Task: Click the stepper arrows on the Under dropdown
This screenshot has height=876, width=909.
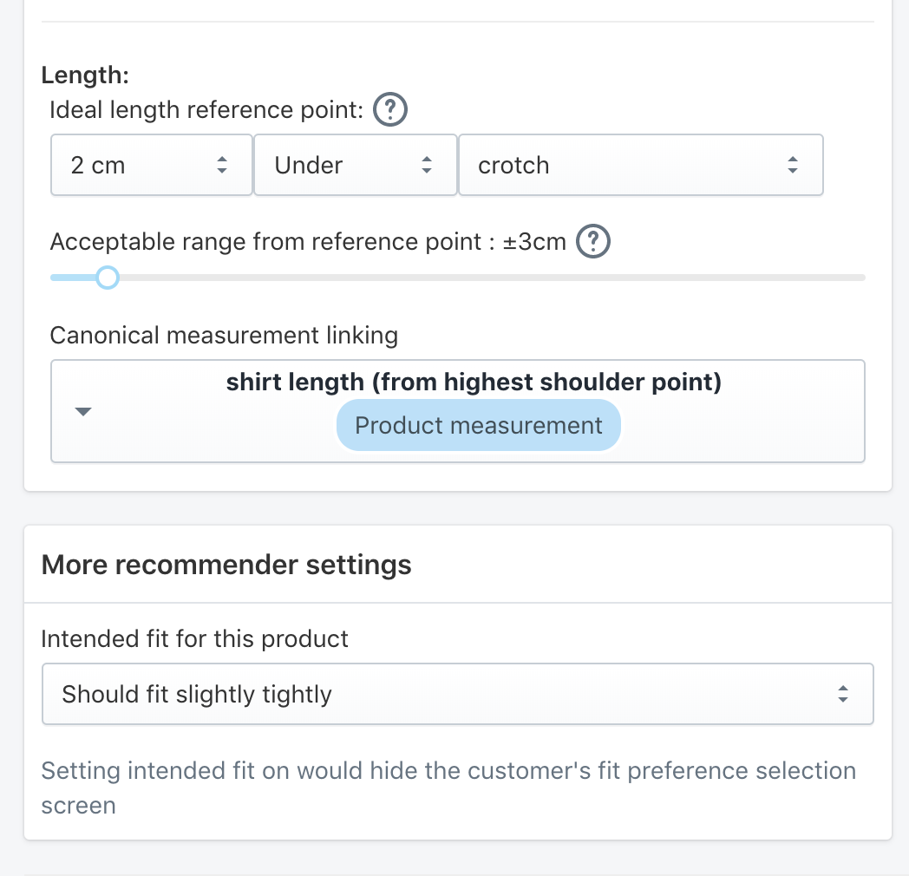Action: tap(427, 165)
